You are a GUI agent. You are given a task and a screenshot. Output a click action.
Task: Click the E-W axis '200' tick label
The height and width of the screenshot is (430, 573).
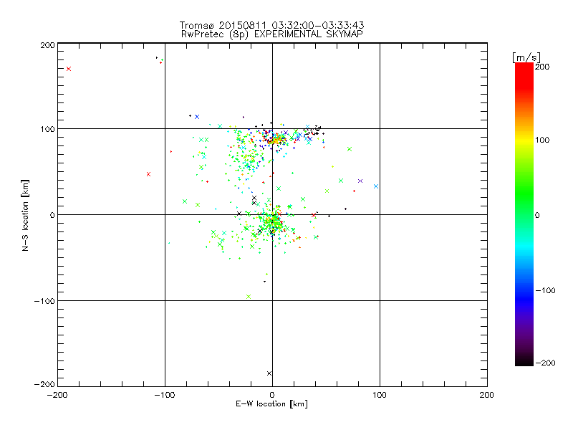[x=487, y=395]
